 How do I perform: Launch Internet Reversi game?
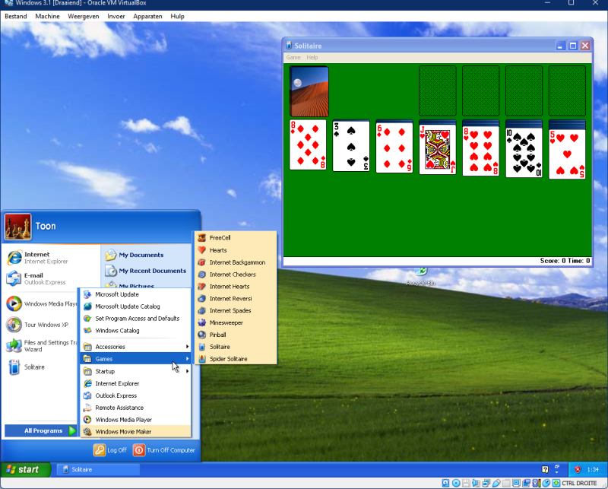click(236, 298)
